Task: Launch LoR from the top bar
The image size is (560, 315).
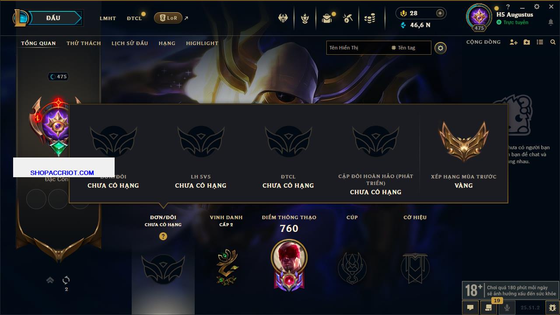Action: point(168,18)
